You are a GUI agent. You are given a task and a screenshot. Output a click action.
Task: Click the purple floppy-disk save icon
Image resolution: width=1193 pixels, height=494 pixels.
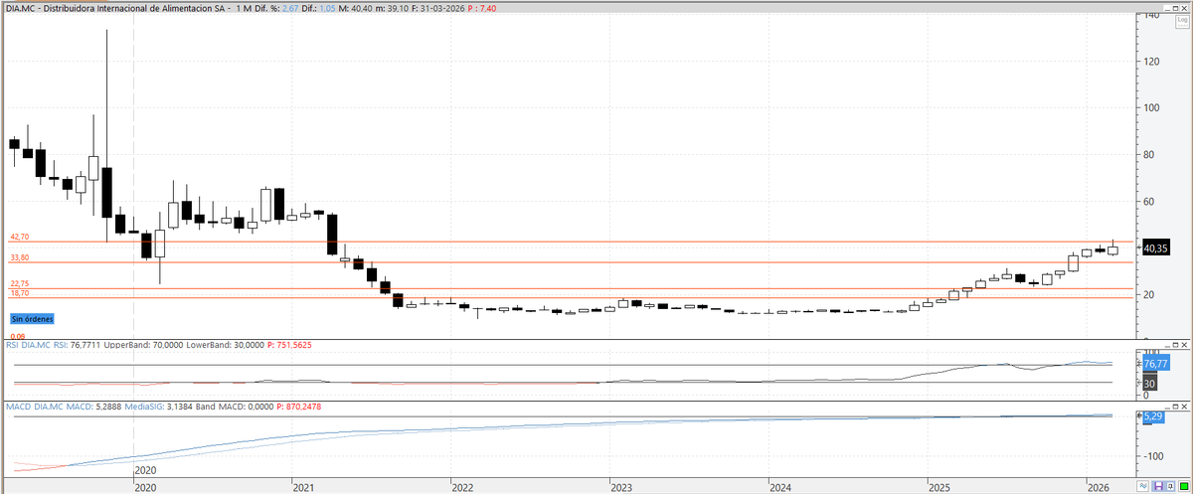[1159, 485]
